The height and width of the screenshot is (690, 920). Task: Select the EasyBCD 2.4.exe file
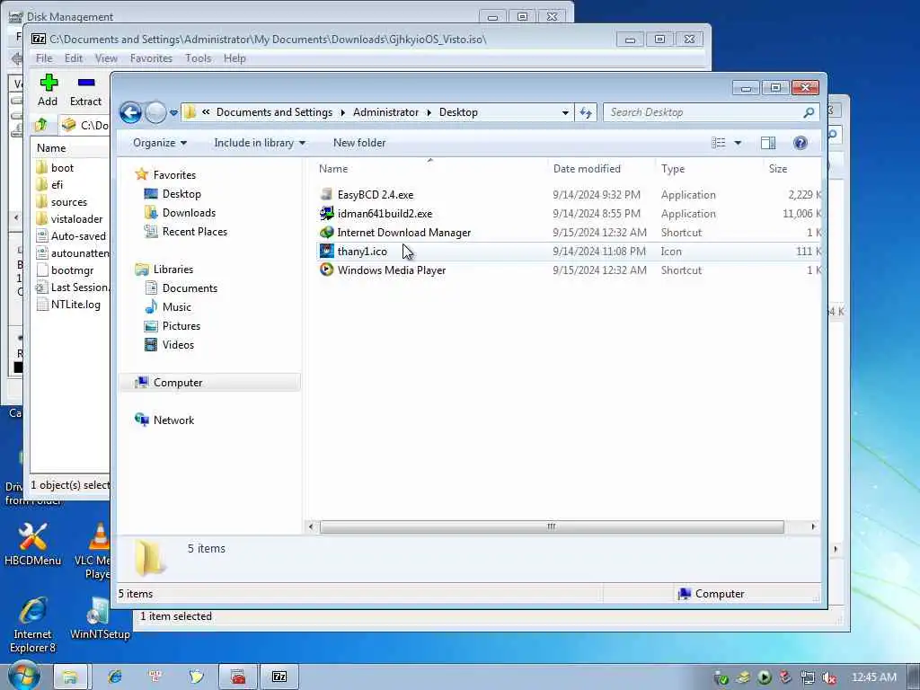(376, 195)
